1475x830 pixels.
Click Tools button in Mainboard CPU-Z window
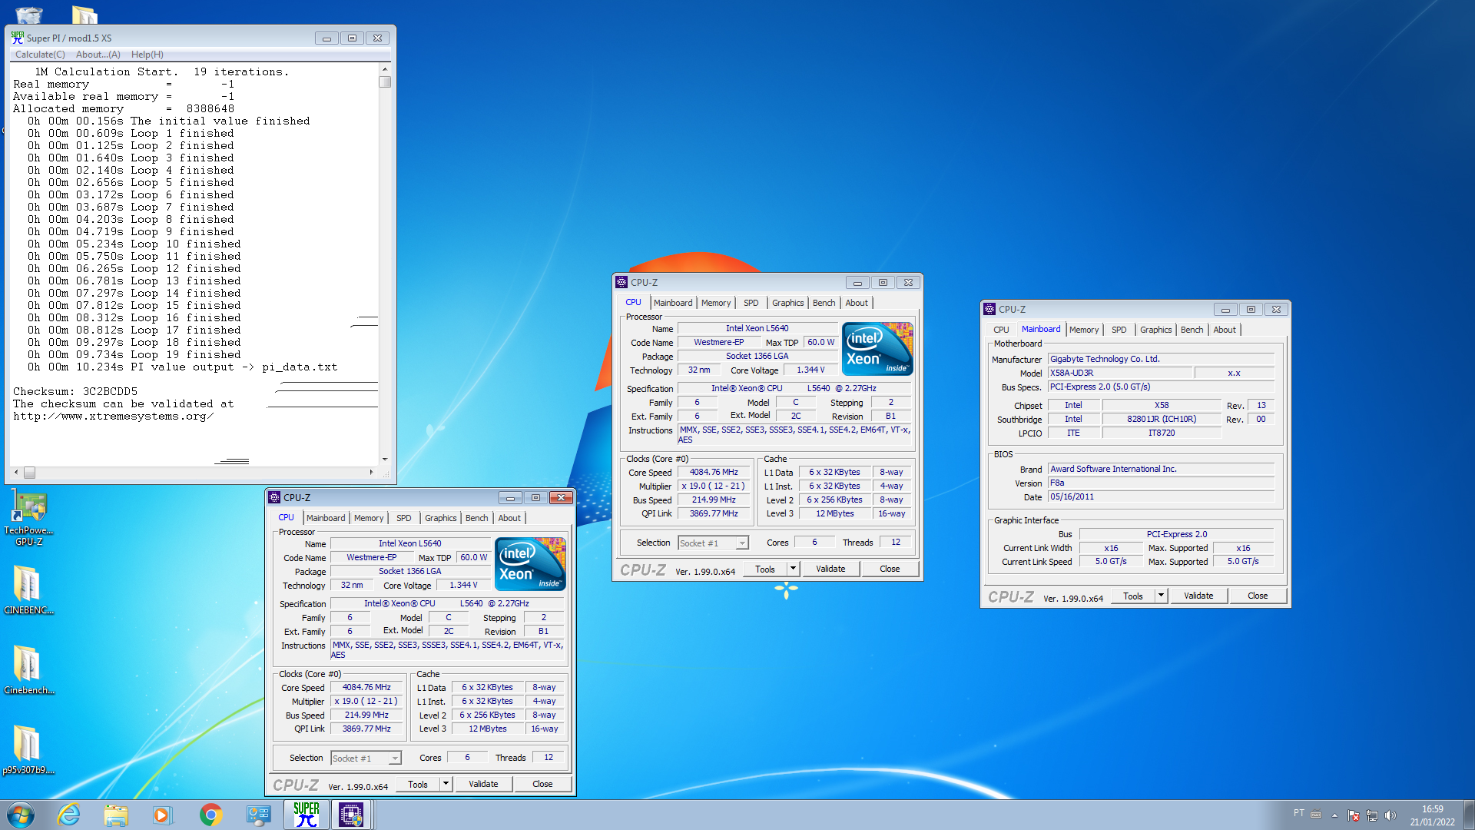click(1134, 596)
